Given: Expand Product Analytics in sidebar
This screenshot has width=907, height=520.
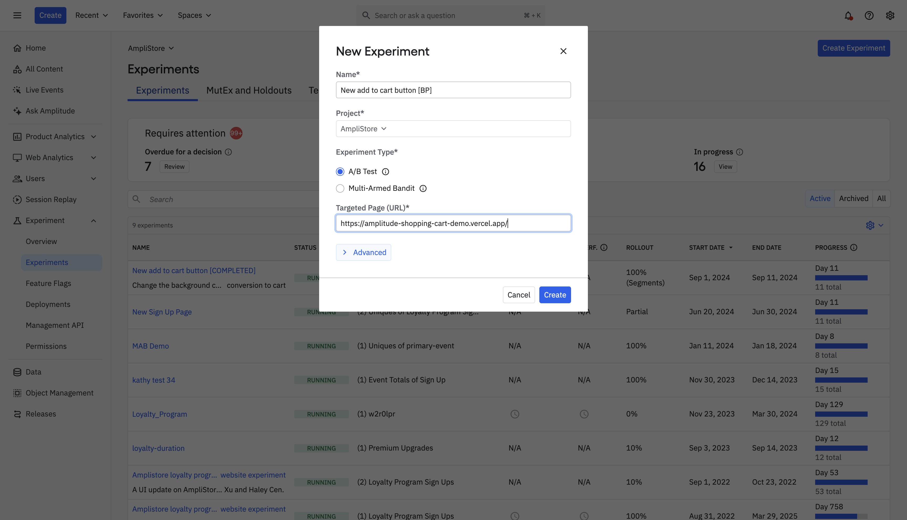Looking at the screenshot, I should [x=55, y=137].
